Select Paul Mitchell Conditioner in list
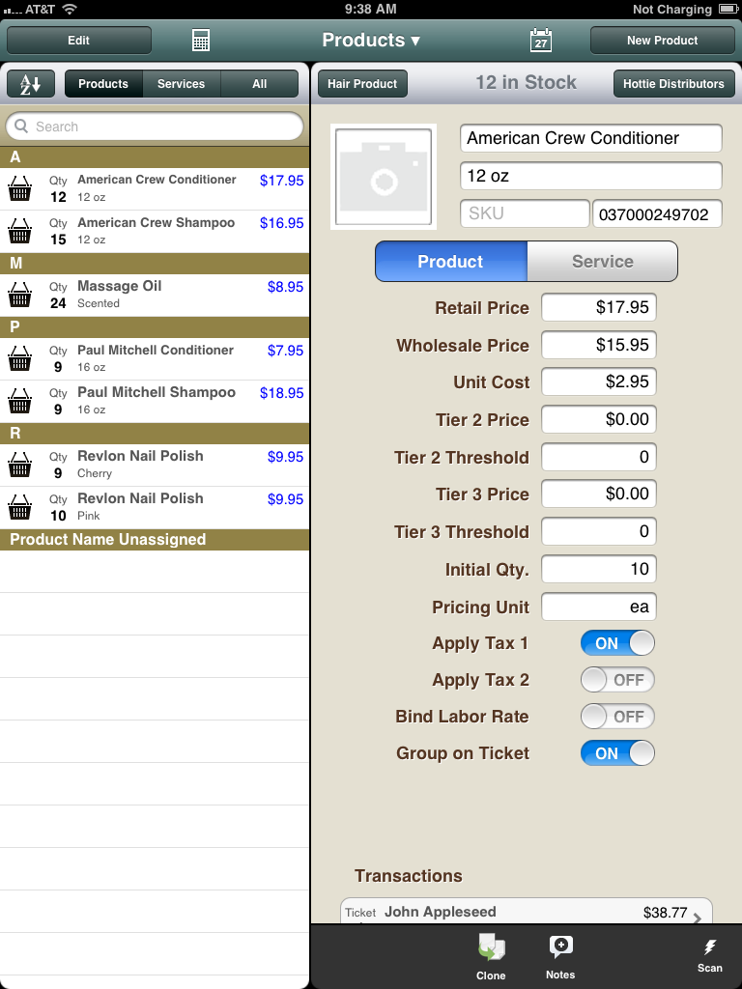Screen dimensions: 742x989 [155, 359]
